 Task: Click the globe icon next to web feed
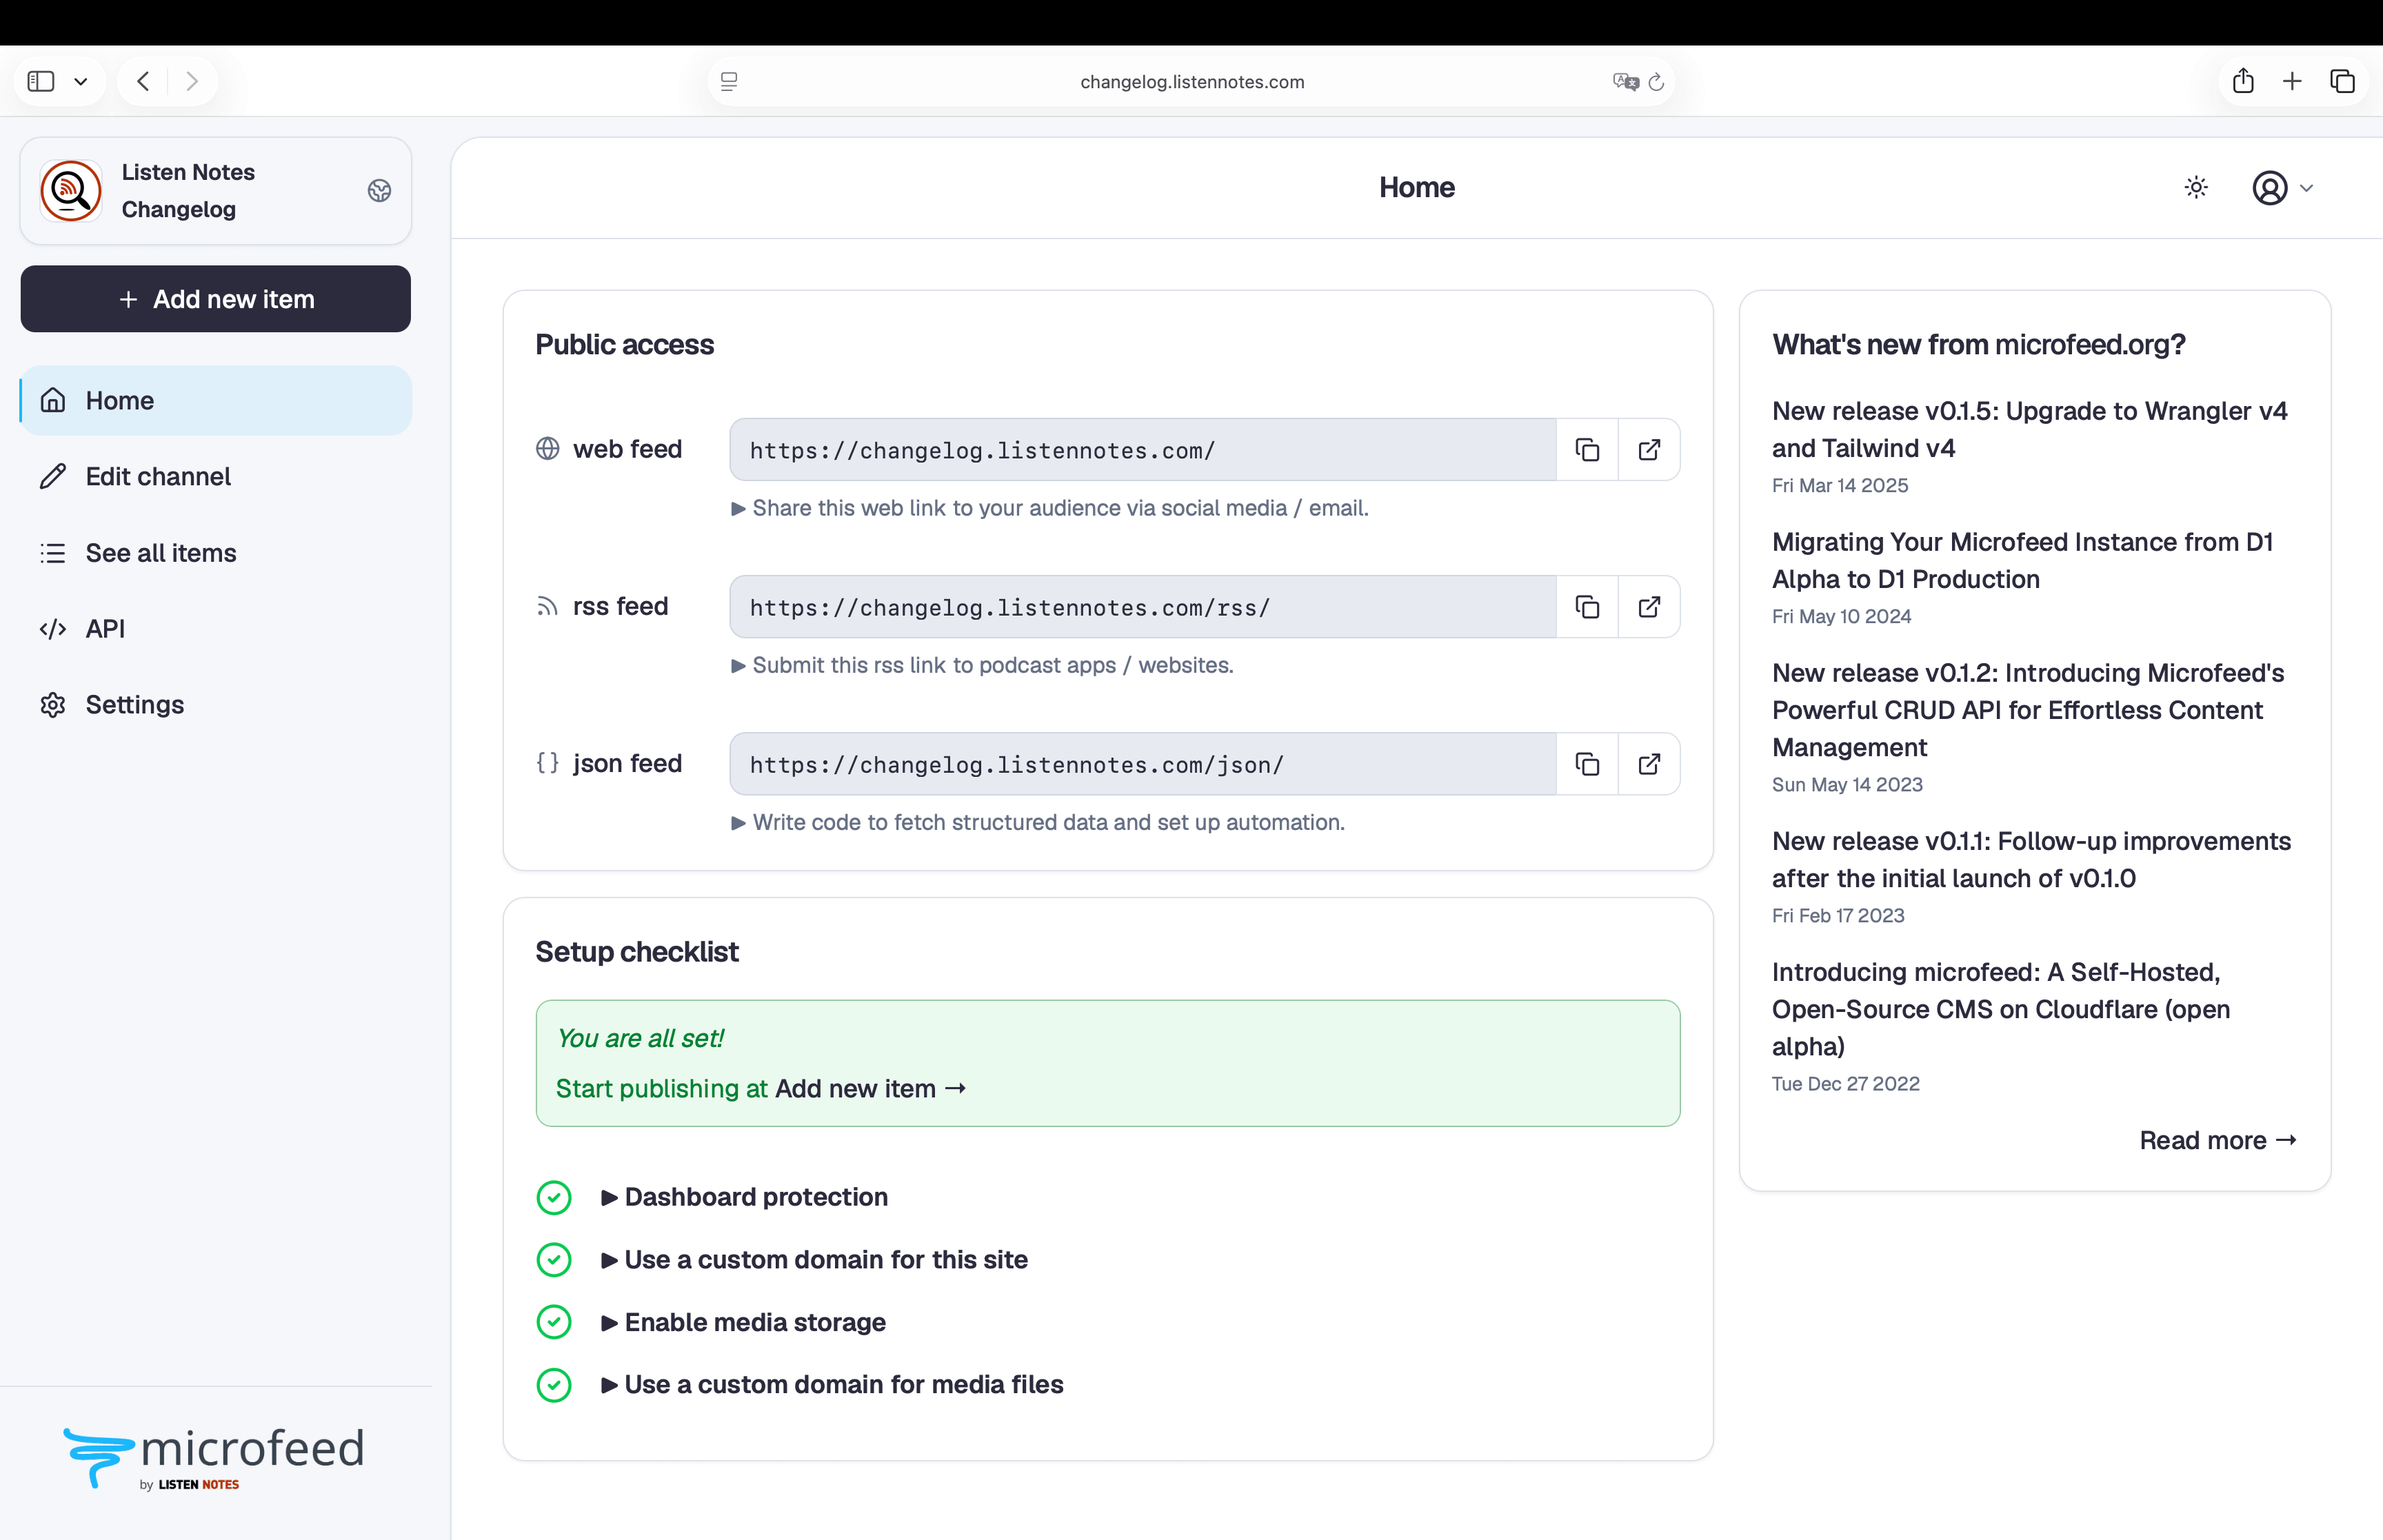pyautogui.click(x=548, y=449)
